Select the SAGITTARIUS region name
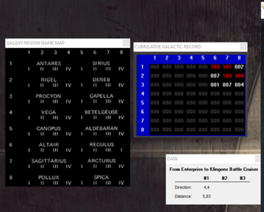The height and width of the screenshot is (212, 264). coord(49,161)
